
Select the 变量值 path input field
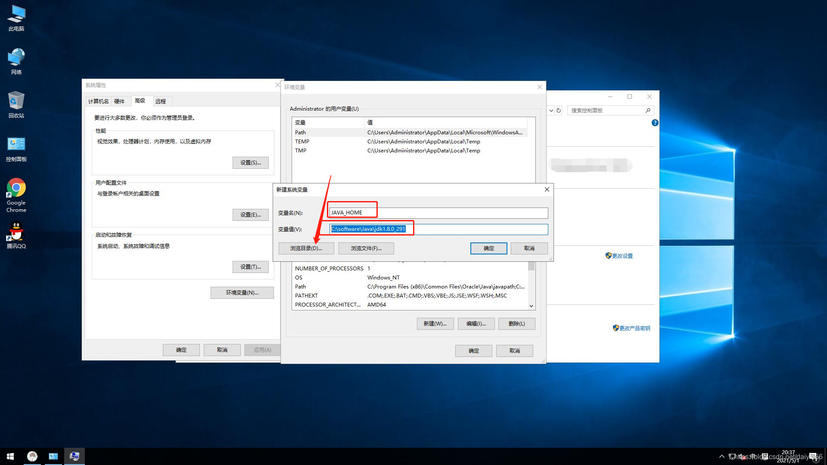tap(437, 228)
